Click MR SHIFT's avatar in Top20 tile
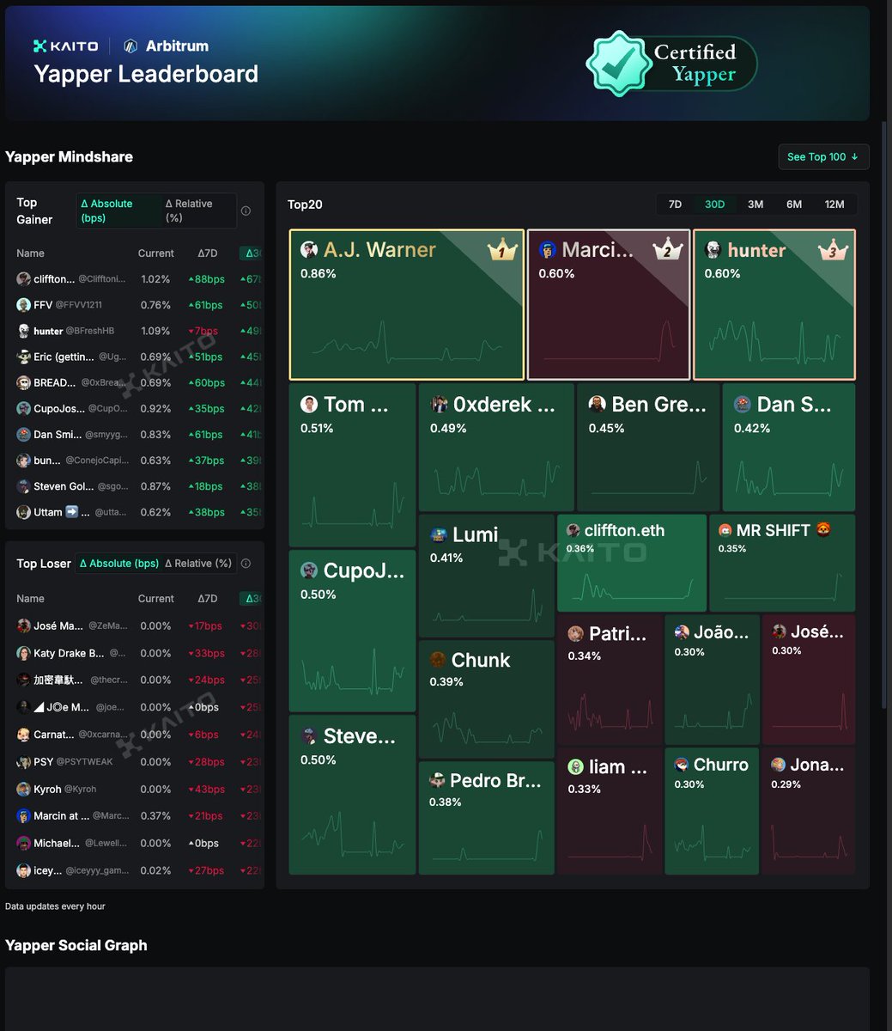 pyautogui.click(x=725, y=530)
